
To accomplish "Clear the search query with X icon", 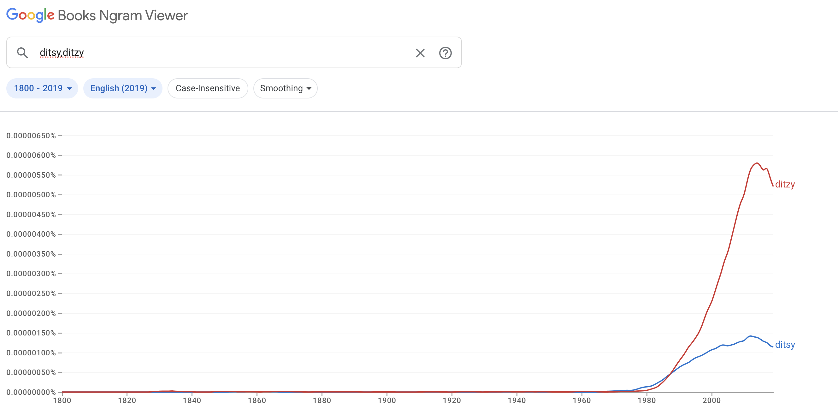I will point(420,53).
